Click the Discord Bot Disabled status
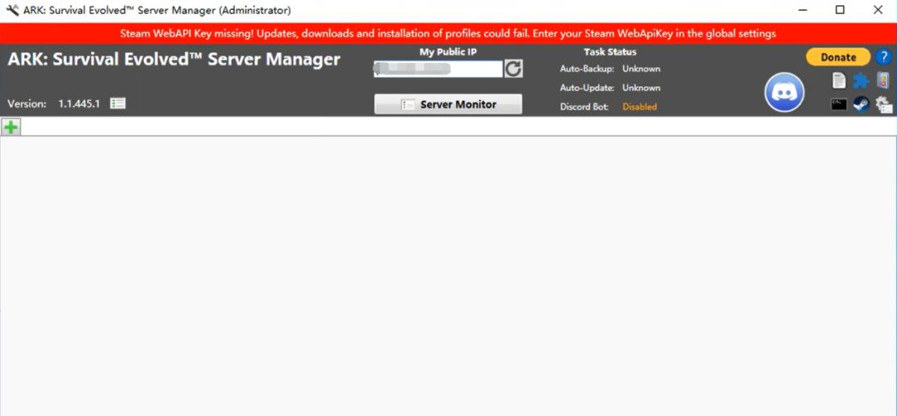Viewport: 897px width, 416px height. [640, 106]
